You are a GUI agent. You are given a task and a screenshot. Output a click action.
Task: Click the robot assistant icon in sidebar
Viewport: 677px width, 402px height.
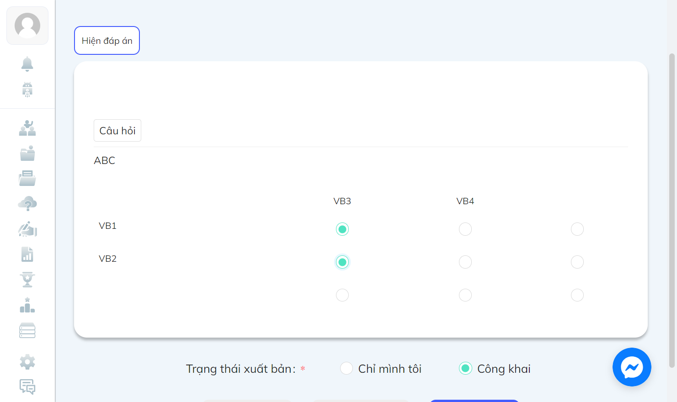(x=27, y=90)
